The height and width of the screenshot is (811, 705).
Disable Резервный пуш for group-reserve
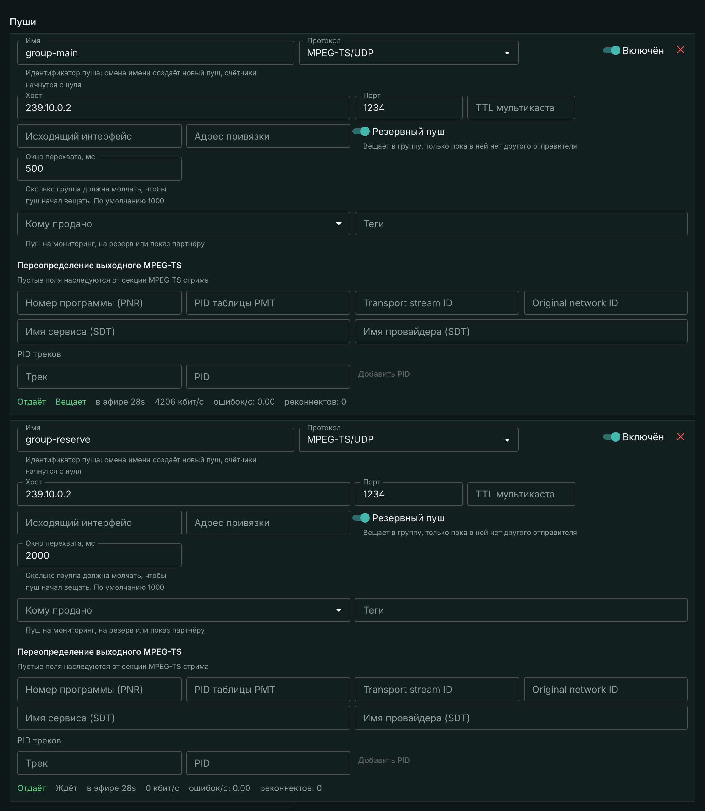[x=361, y=518]
